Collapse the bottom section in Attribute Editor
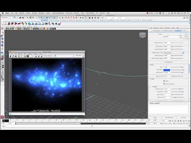Image resolution: width=191 pixels, height=143 pixels. [150, 87]
